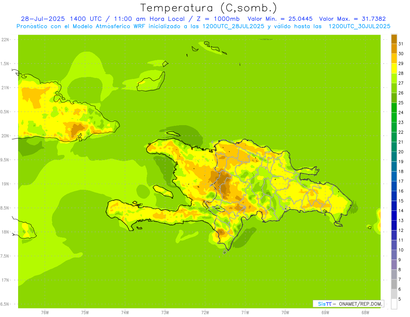
Task: Click the blue "Sis" logo text
Action: pyautogui.click(x=322, y=304)
